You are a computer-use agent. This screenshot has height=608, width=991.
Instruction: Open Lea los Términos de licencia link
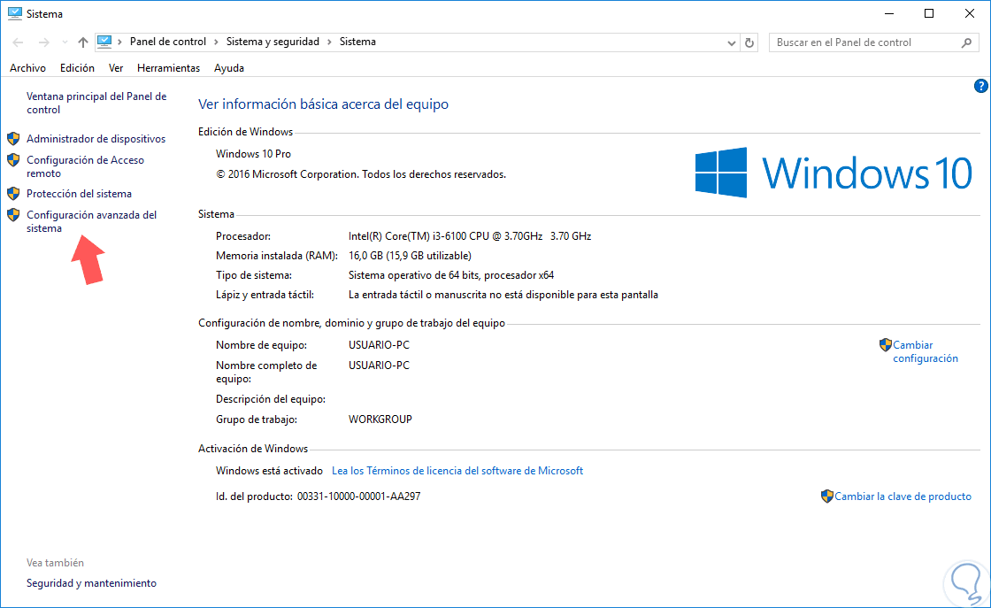click(457, 471)
